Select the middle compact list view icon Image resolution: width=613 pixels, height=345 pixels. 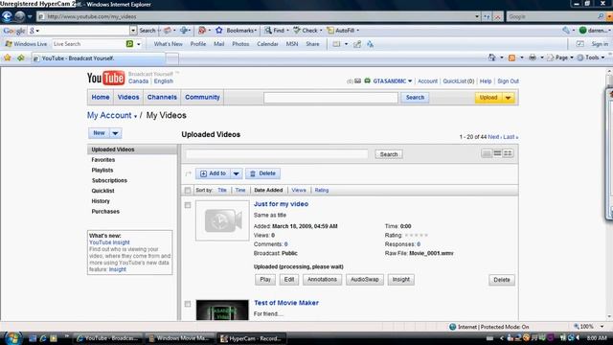point(497,153)
